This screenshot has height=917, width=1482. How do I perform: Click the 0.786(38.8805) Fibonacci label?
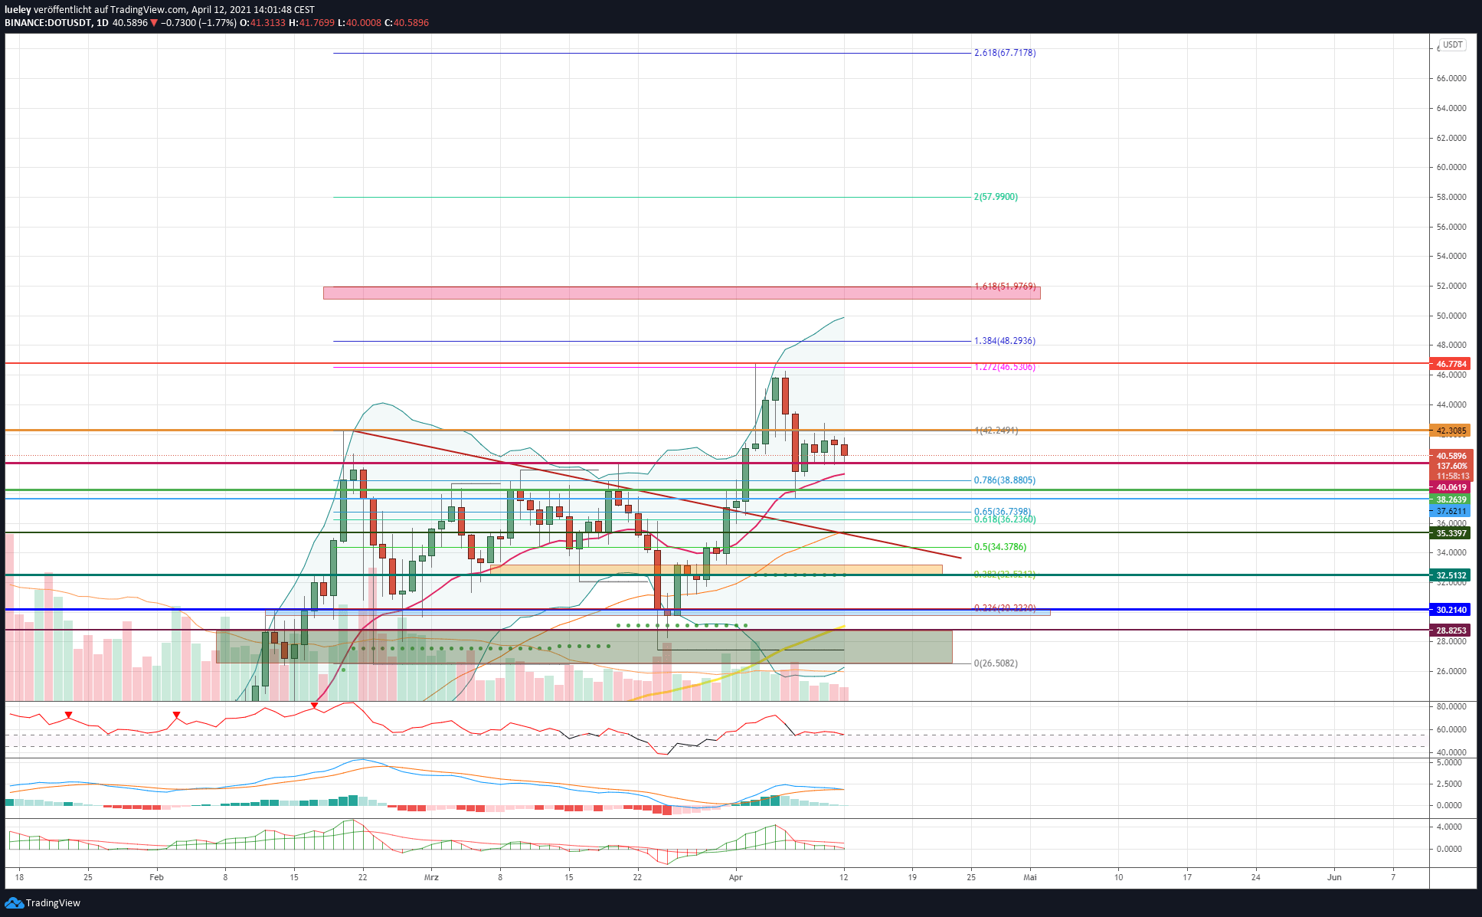click(x=1005, y=480)
